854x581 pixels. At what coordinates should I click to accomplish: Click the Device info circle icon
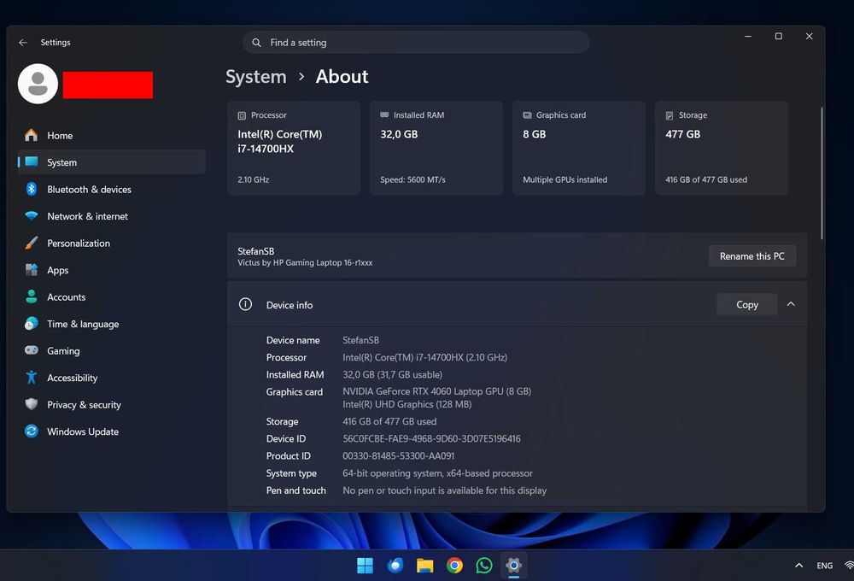click(x=246, y=304)
